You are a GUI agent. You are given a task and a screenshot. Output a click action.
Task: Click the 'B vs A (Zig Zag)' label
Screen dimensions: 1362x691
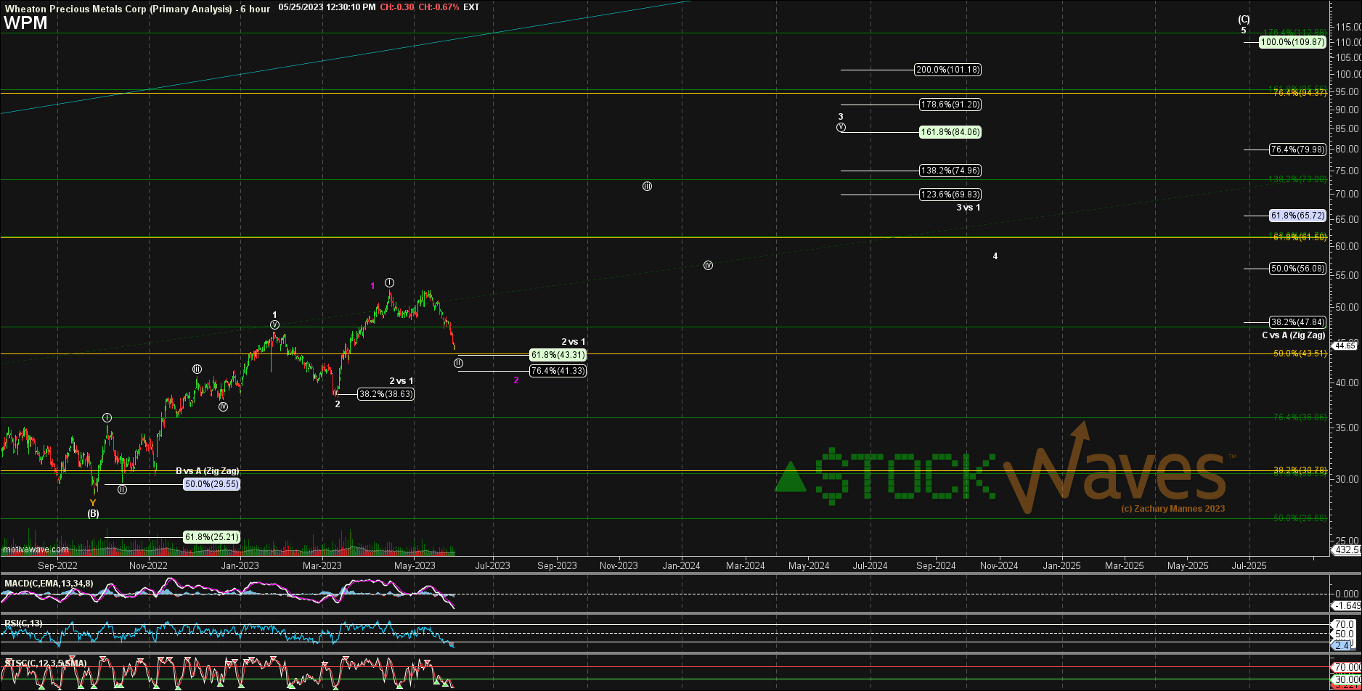208,471
